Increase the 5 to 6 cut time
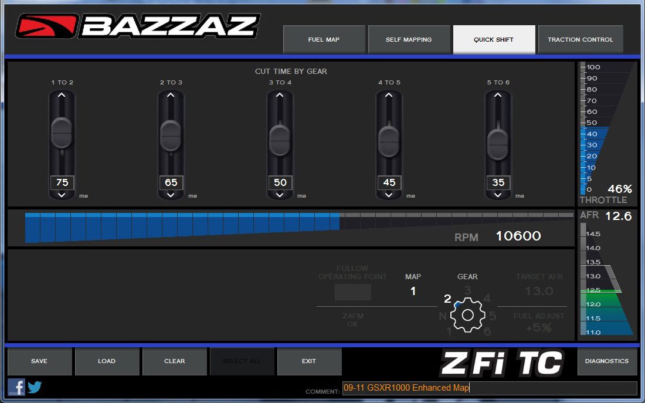Screen dimensions: 645x403 [x=498, y=95]
